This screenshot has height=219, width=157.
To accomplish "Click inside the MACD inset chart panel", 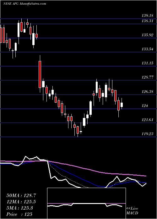I will tap(86, 203).
